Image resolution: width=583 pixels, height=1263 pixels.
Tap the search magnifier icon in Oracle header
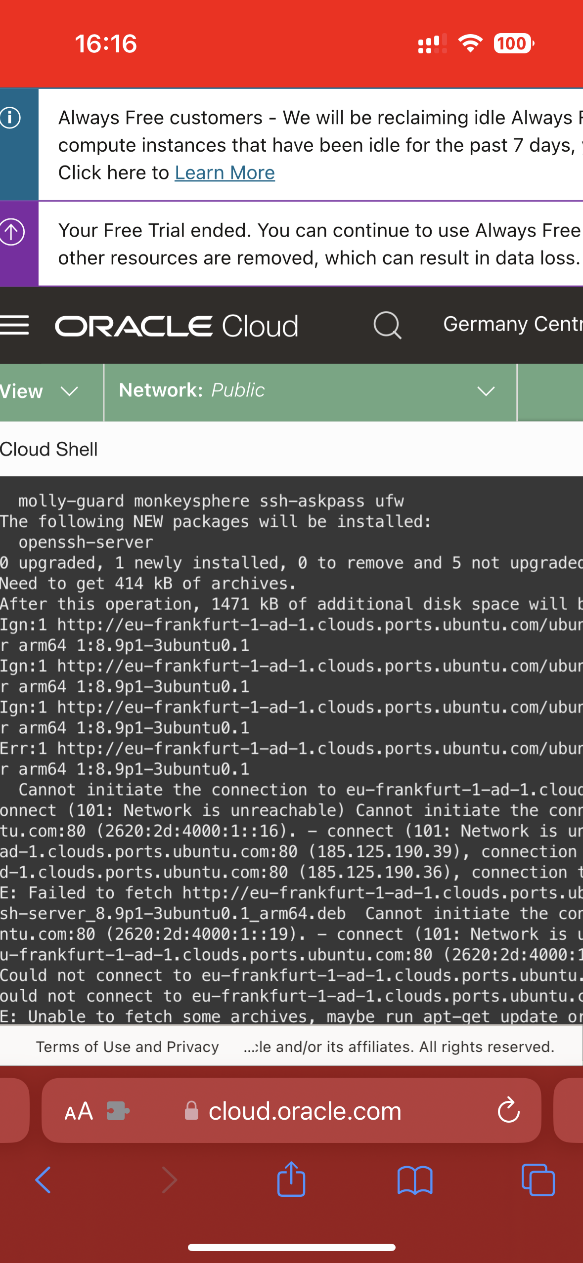pos(387,325)
